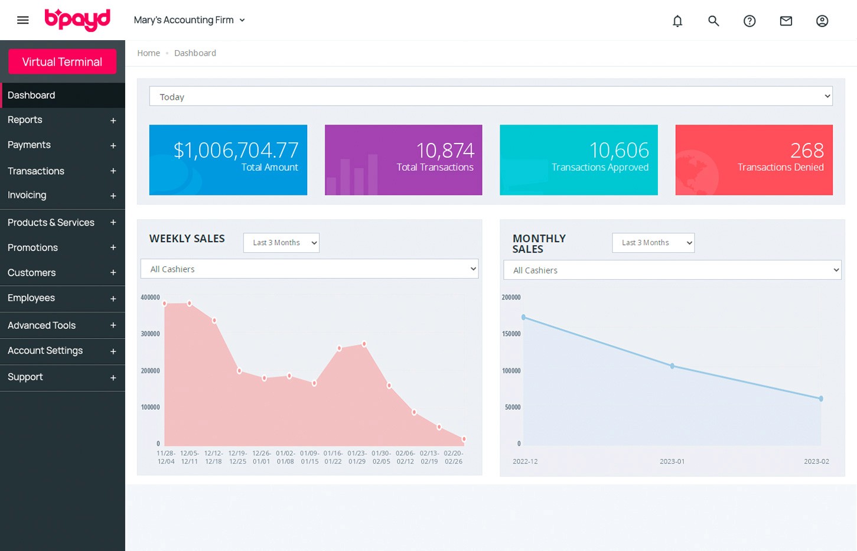Open the Advanced Tools sidebar menu
The image size is (857, 551).
pyautogui.click(x=63, y=325)
